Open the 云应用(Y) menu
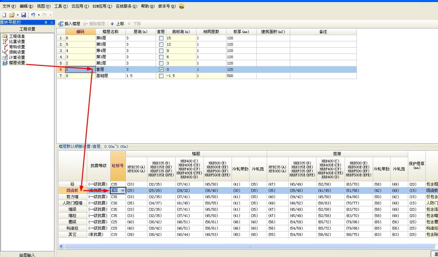Viewport: 438px width, 257px height. coord(80,6)
